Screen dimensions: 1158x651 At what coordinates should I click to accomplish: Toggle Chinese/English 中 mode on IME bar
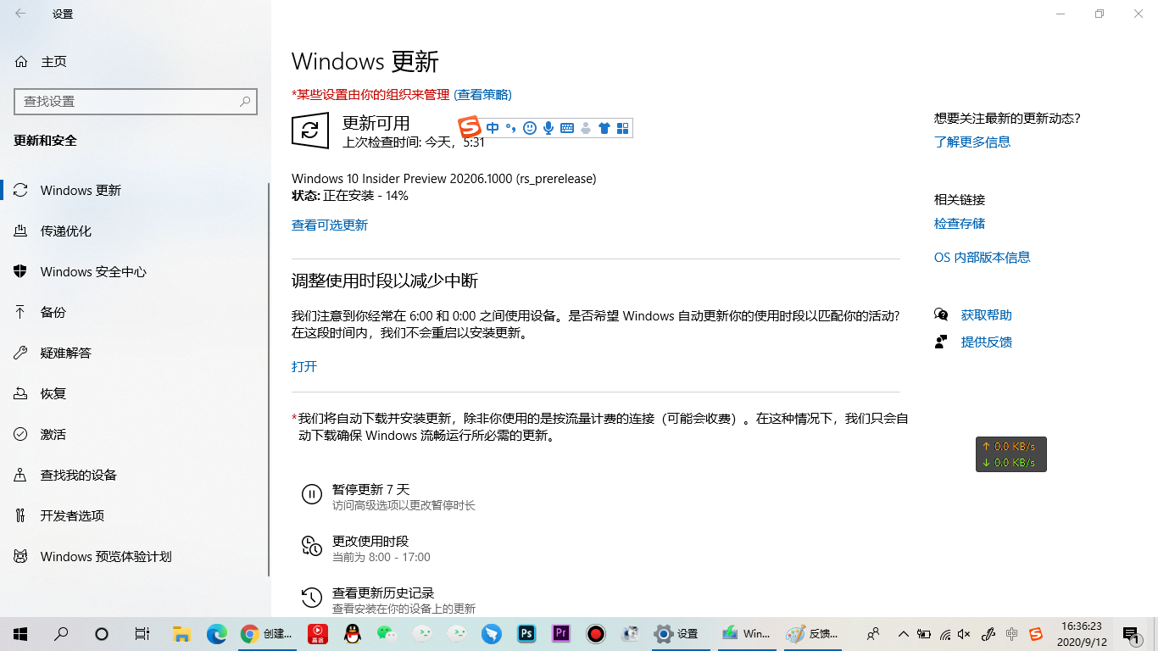tap(493, 128)
